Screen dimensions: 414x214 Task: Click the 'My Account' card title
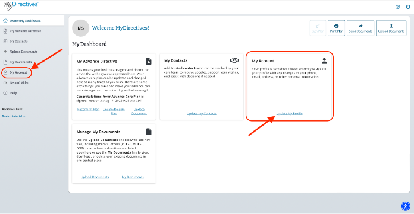(263, 61)
